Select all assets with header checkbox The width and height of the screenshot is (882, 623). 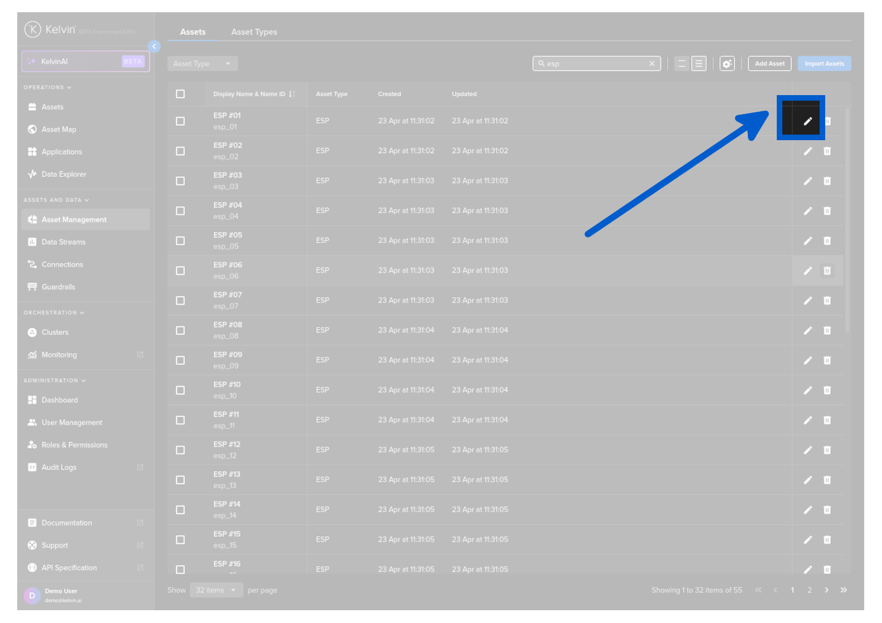(x=180, y=94)
